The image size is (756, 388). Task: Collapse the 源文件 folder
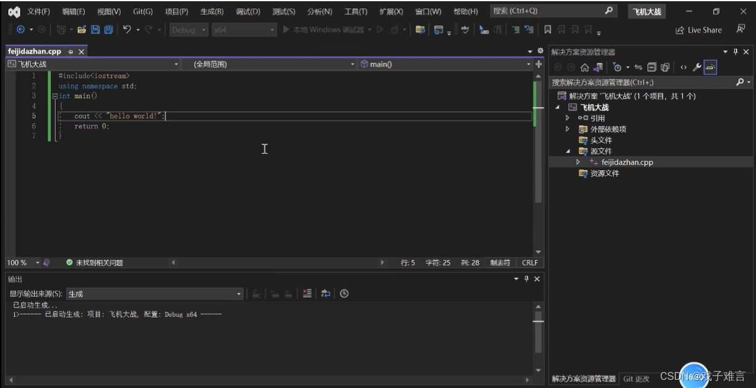point(567,151)
